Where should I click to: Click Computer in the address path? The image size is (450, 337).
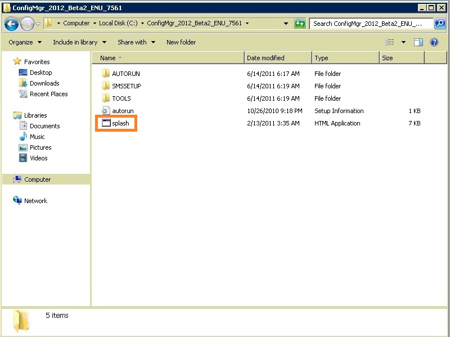(76, 23)
